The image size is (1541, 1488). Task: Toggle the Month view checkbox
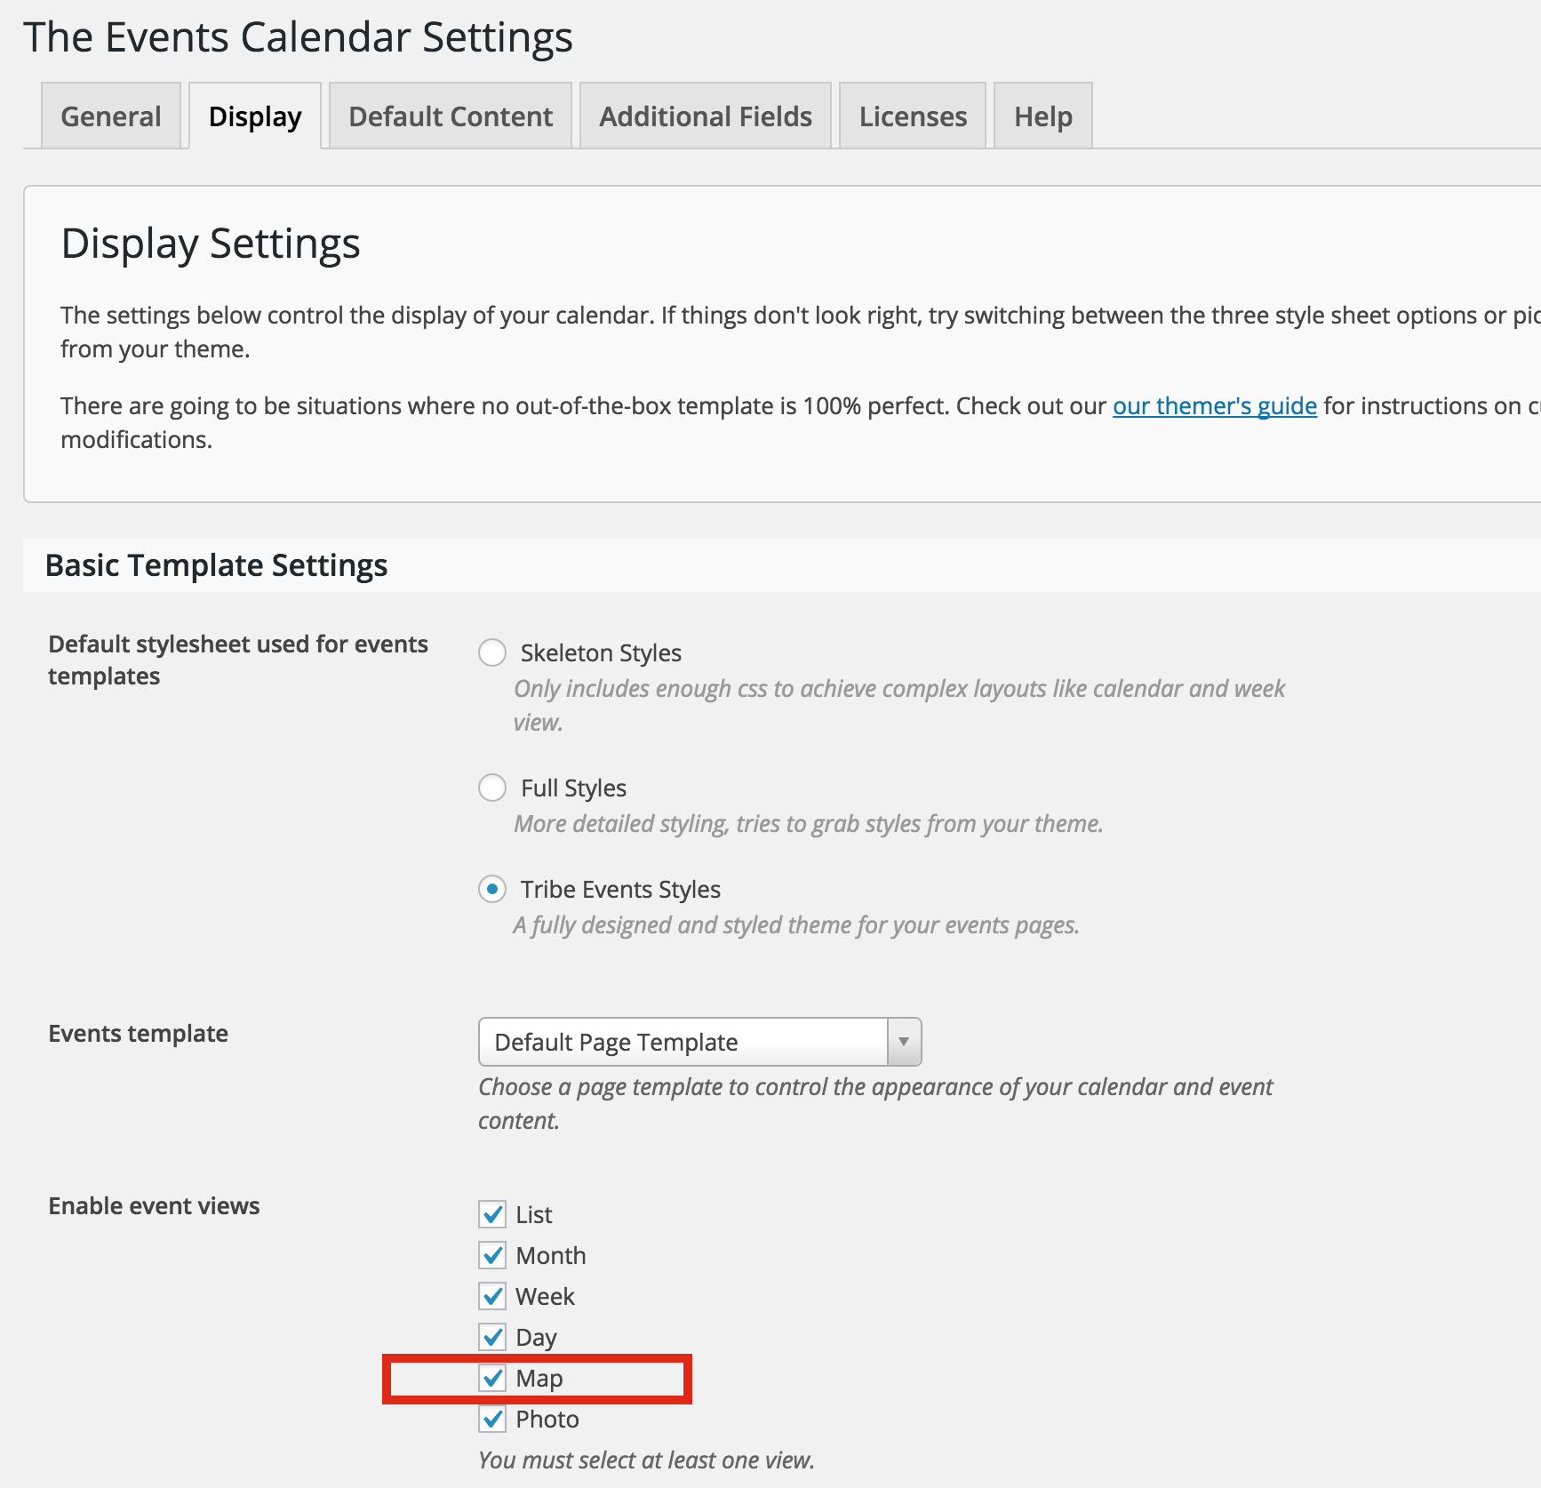[492, 1255]
